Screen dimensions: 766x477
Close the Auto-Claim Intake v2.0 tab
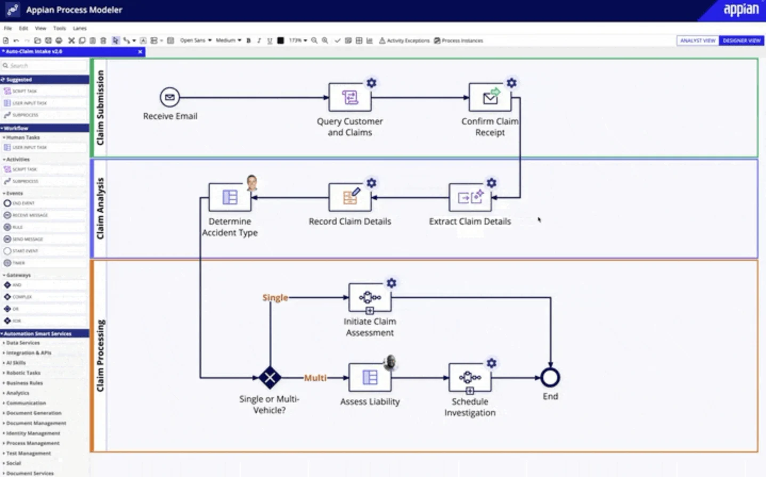[140, 52]
